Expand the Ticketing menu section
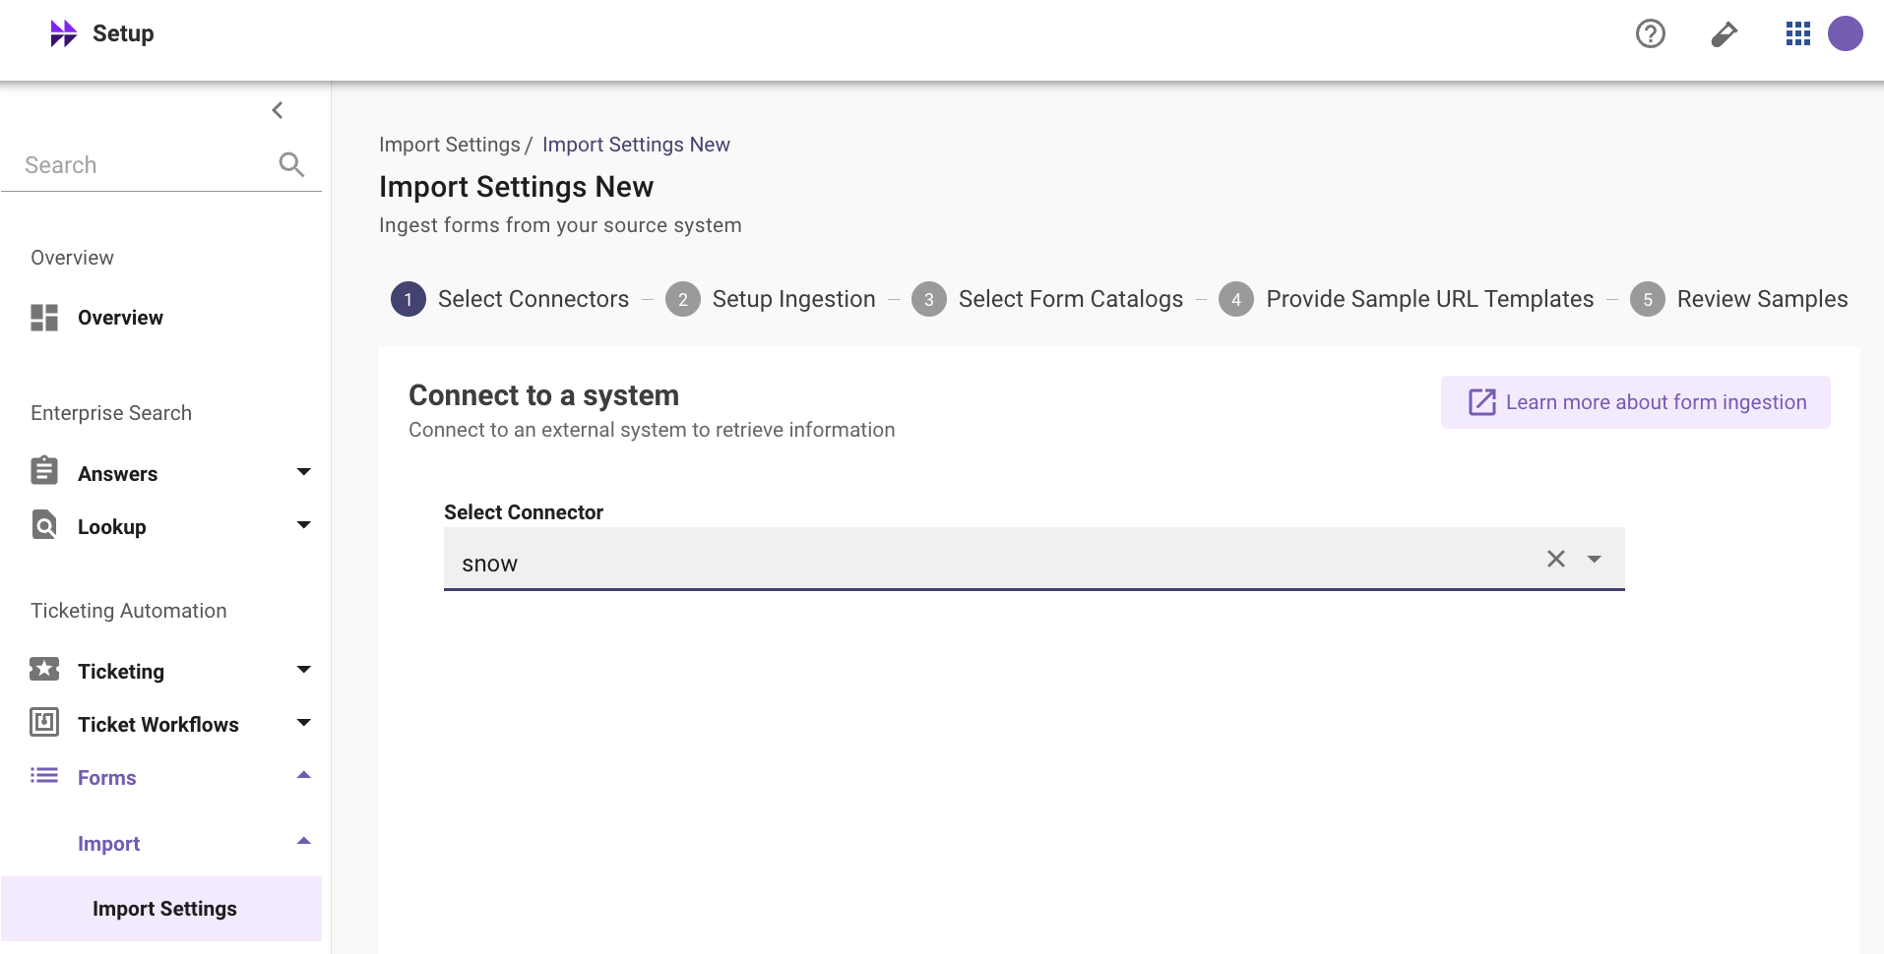The image size is (1884, 954). (304, 670)
